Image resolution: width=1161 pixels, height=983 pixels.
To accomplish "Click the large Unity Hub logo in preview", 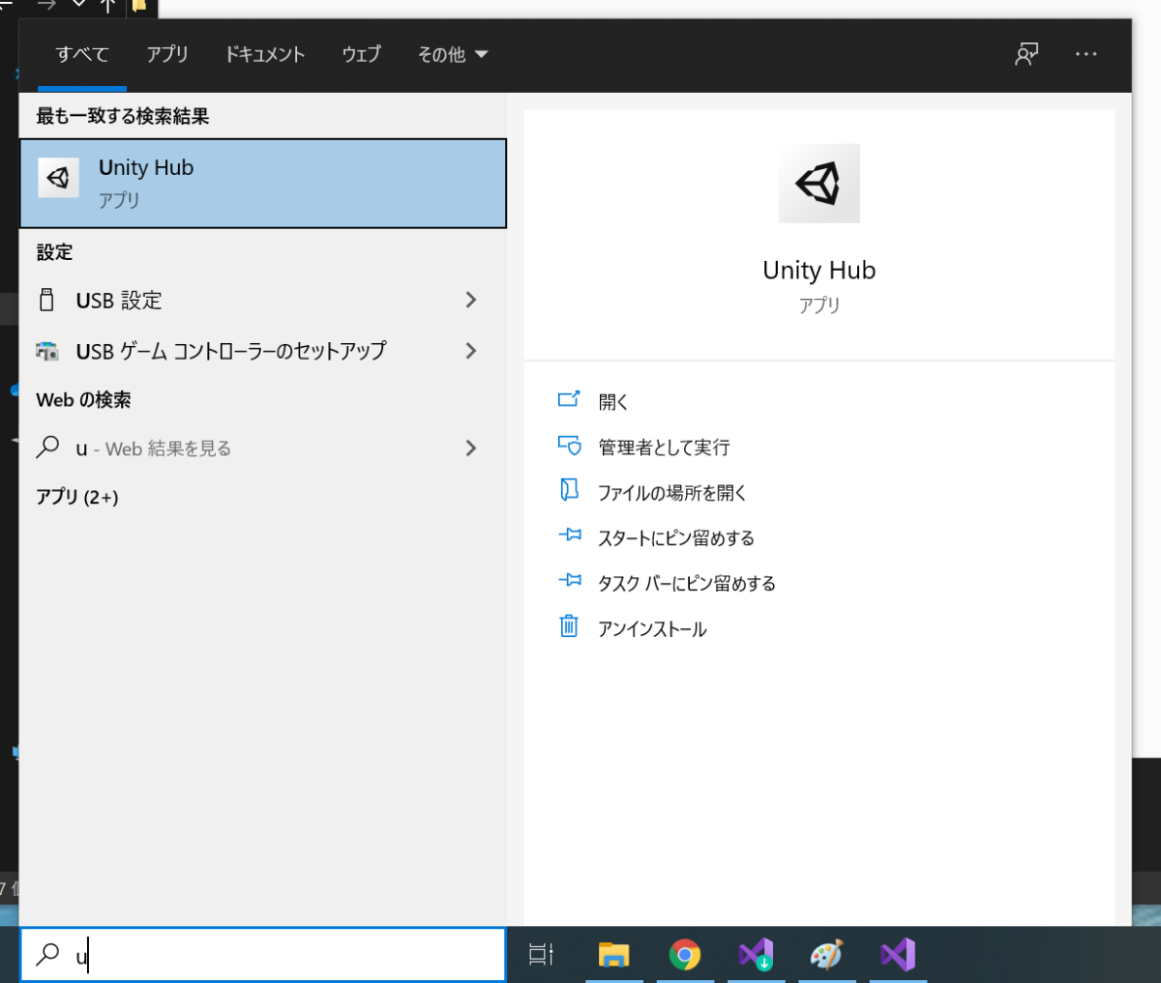I will pos(819,184).
